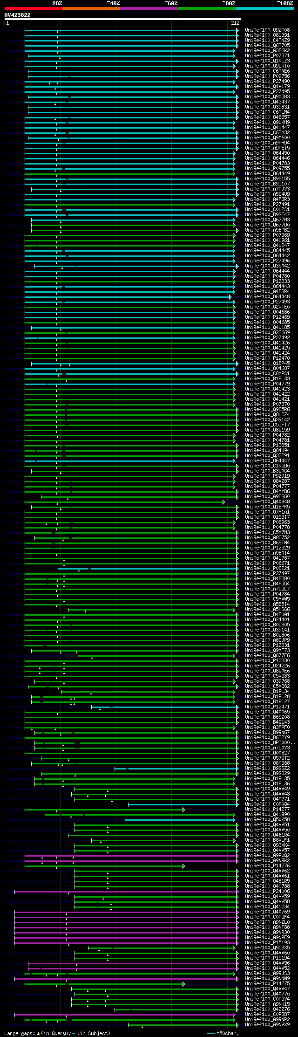Click the purple ~60% legend swatch
298x1037 pixels.
click(x=149, y=8)
